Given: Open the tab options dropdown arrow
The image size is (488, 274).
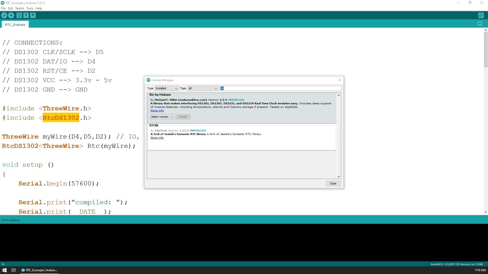Looking at the screenshot, I should 480,24.
